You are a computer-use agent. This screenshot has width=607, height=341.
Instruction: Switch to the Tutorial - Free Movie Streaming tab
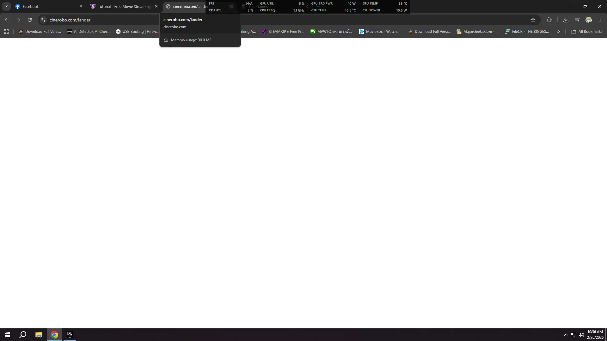[x=124, y=6]
